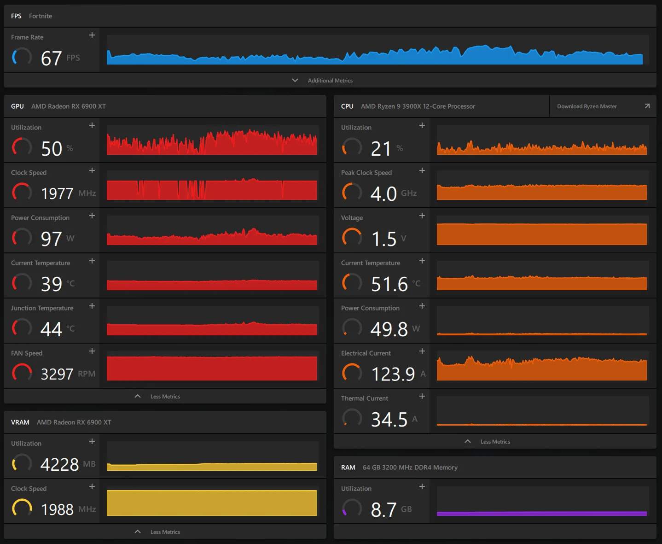Click the Download Ryzen Master arrow icon
Viewport: 662px width, 544px height.
(647, 106)
